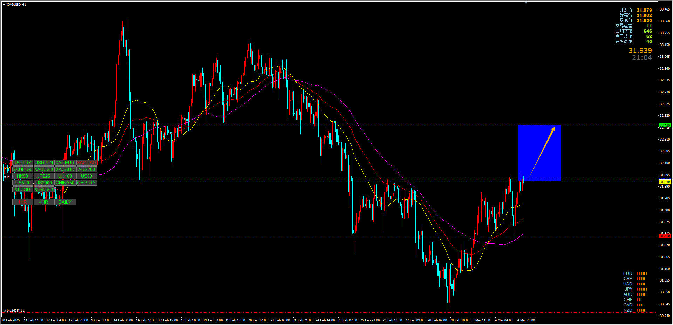This screenshot has height=325, width=673.
Task: Load the US500 index chart
Action: (x=23, y=183)
